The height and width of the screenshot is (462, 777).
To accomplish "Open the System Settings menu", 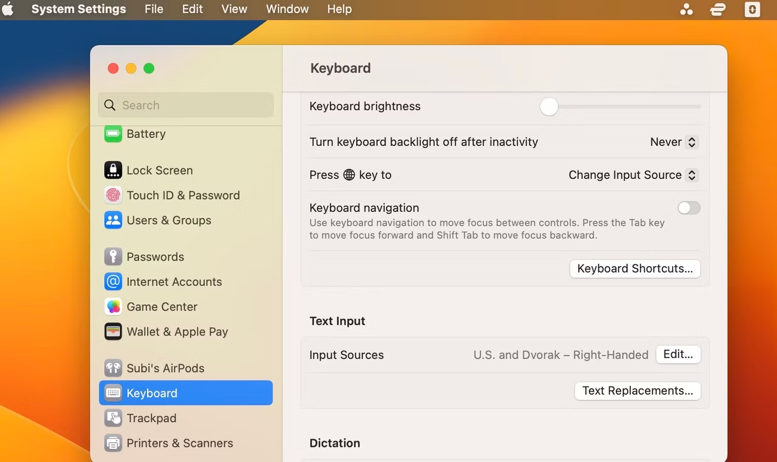I will (x=79, y=9).
